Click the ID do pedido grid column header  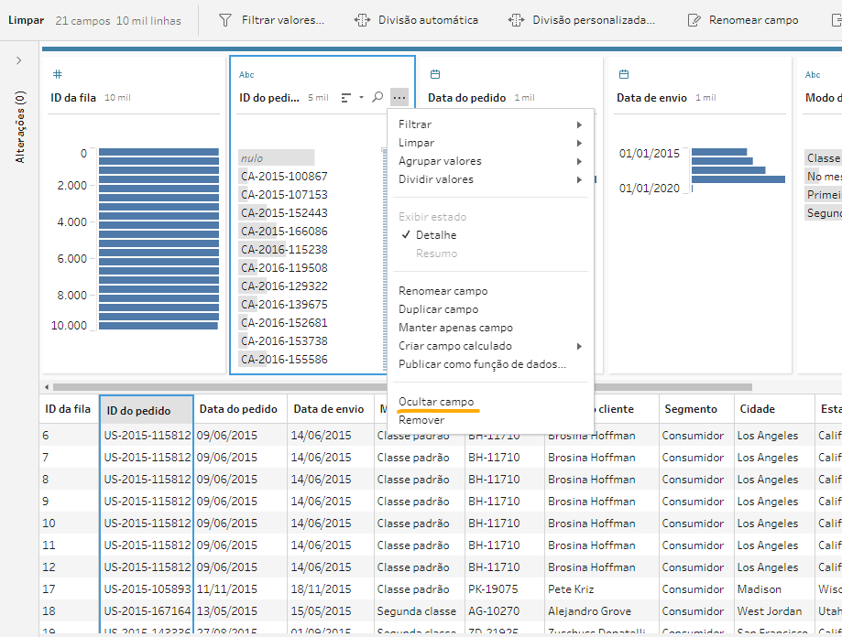[x=147, y=411]
